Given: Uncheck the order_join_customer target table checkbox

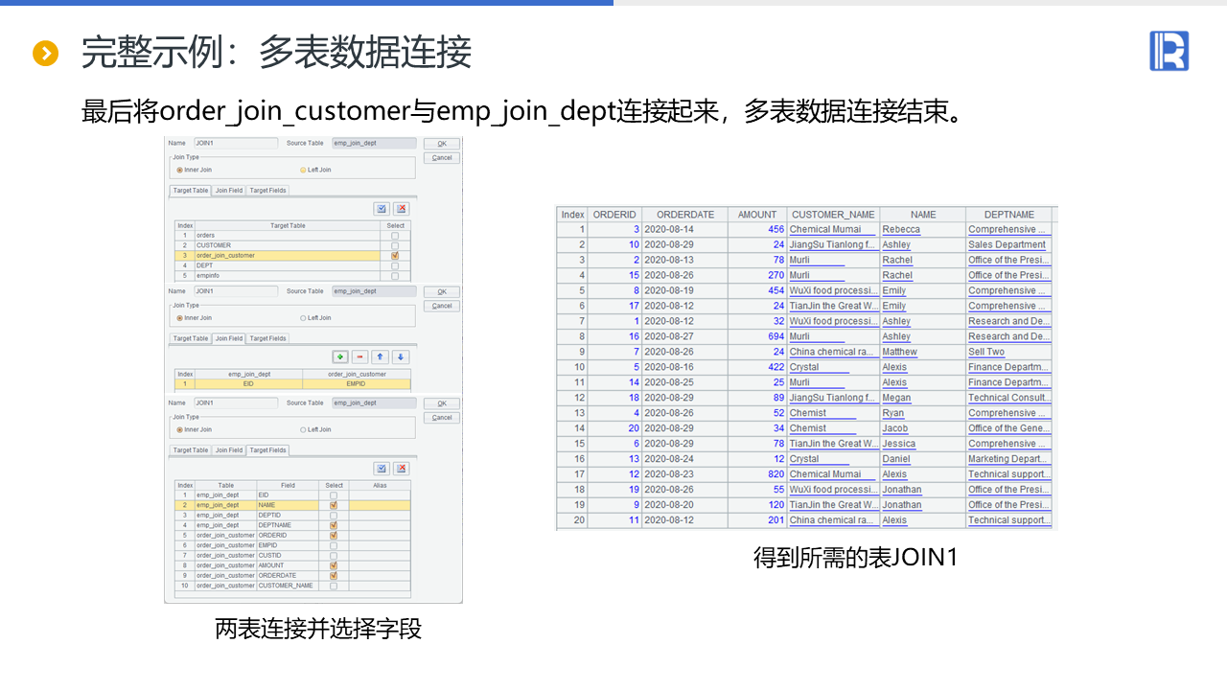Looking at the screenshot, I should [x=395, y=256].
